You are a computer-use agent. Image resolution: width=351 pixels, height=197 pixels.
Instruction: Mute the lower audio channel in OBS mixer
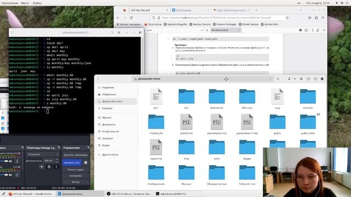point(10,175)
